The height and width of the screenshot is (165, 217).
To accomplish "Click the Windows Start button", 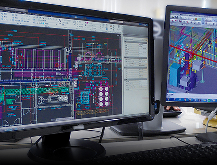I will (169, 99).
